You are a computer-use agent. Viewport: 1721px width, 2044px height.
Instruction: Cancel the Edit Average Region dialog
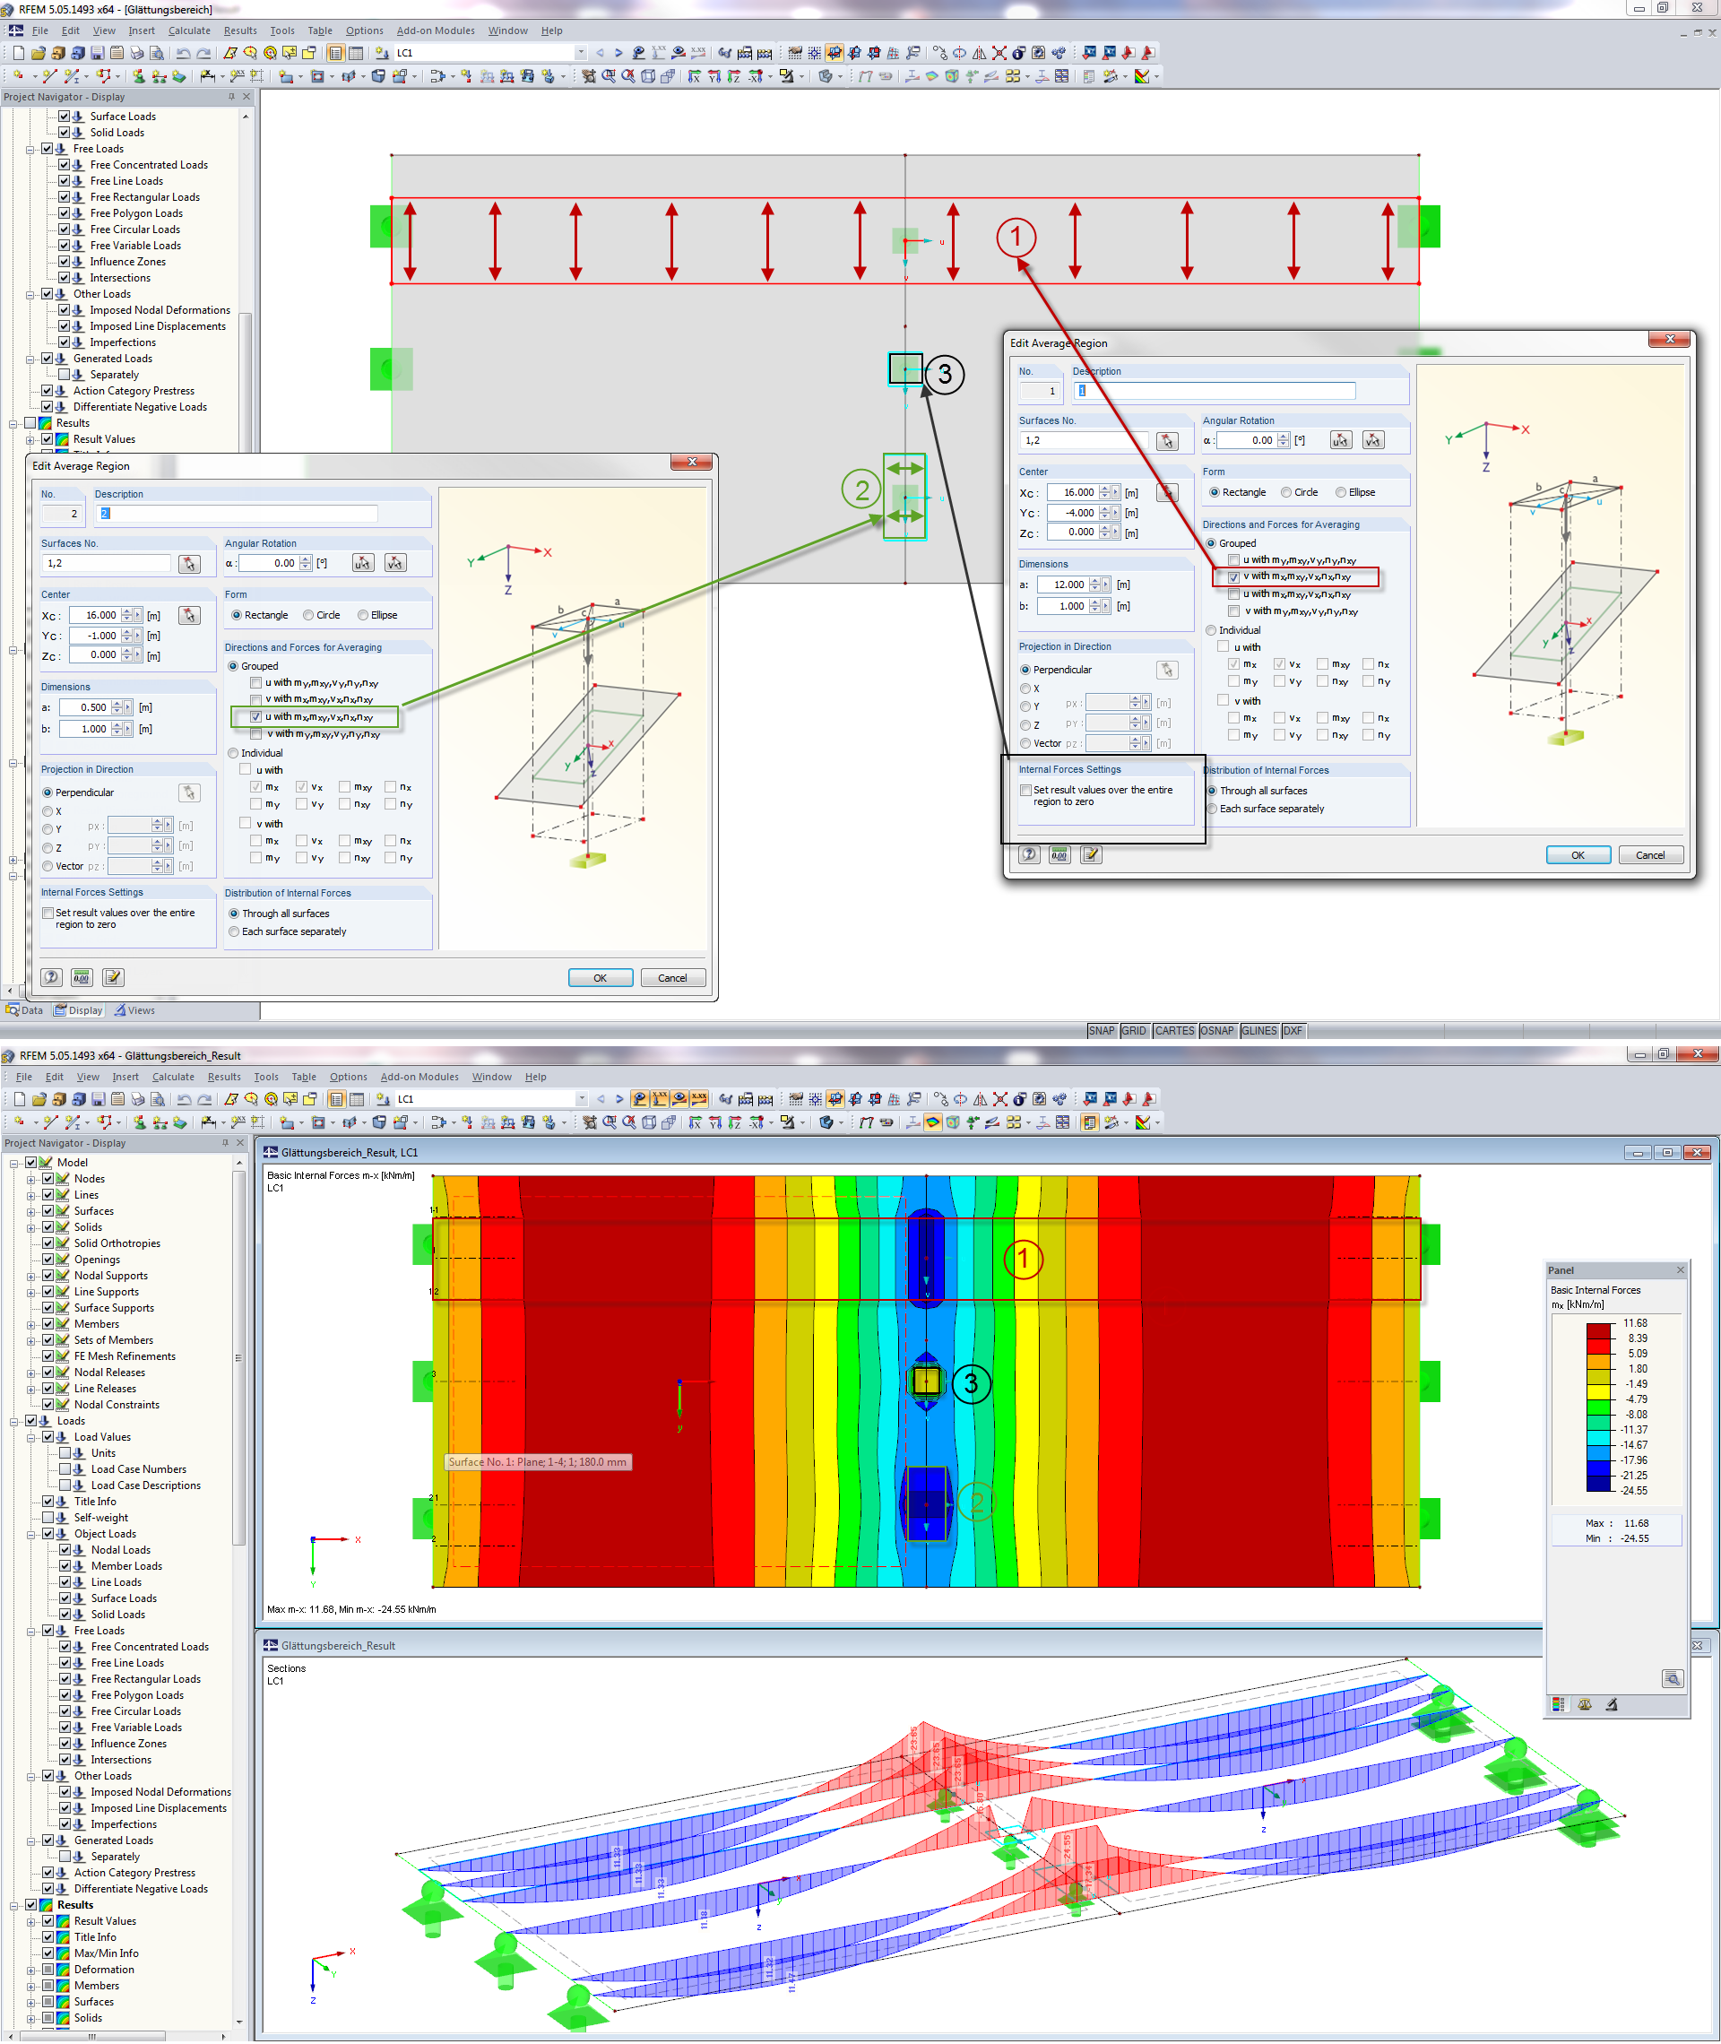(1651, 854)
